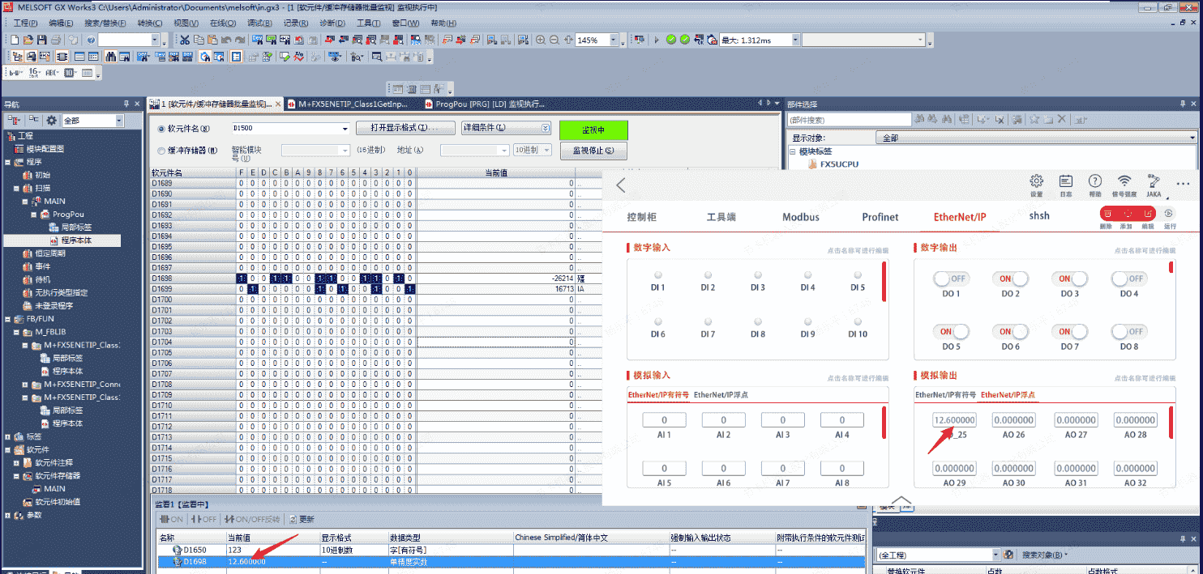Select the 缓冲存储器 radio button
The width and height of the screenshot is (1203, 574).
(160, 150)
